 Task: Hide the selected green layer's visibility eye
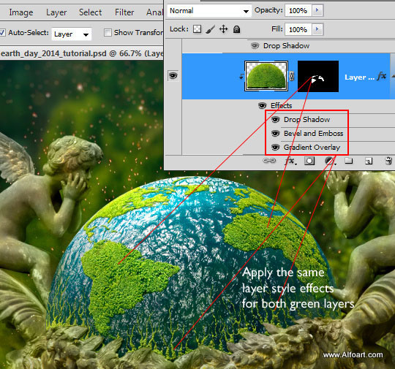coord(173,75)
